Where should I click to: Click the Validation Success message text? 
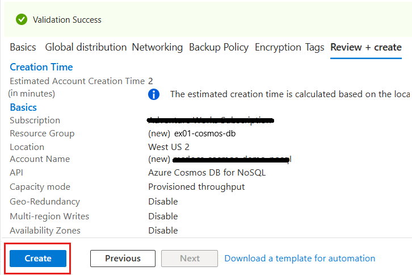67,20
